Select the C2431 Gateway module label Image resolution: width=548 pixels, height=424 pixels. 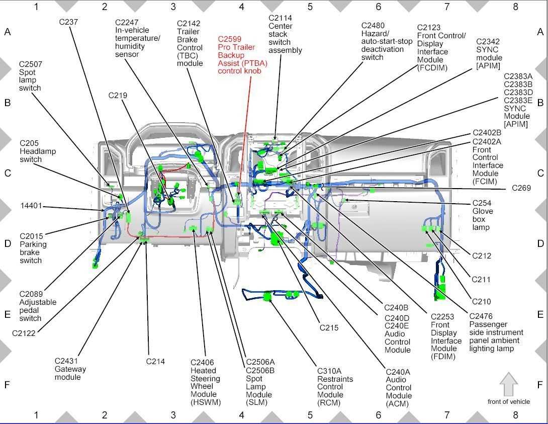tap(70, 369)
